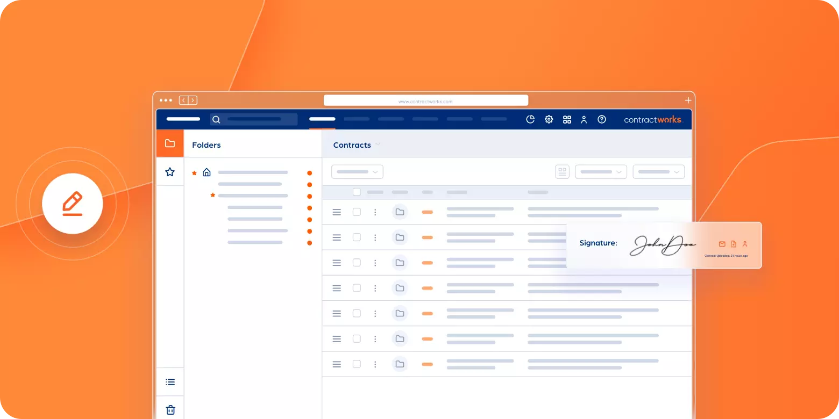Screen dimensions: 839x419
Task: Tick the checkbox in fifth contract row
Action: 357,313
